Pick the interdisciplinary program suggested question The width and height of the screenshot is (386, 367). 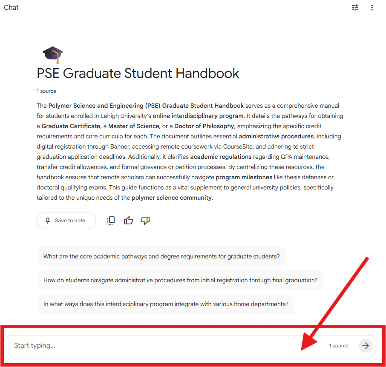pyautogui.click(x=166, y=304)
